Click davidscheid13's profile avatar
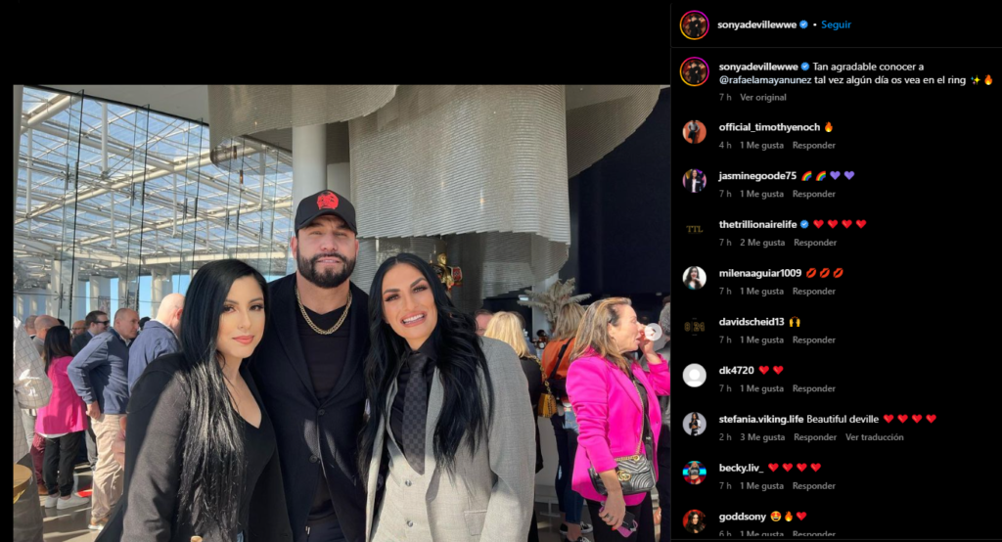Image resolution: width=1002 pixels, height=542 pixels. [x=694, y=327]
